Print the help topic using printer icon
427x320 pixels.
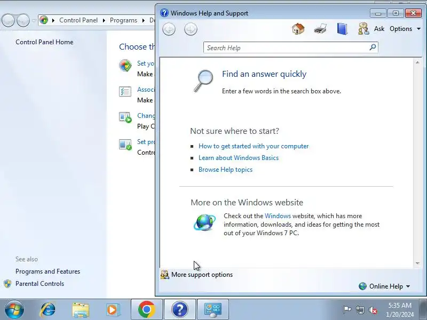pos(320,29)
